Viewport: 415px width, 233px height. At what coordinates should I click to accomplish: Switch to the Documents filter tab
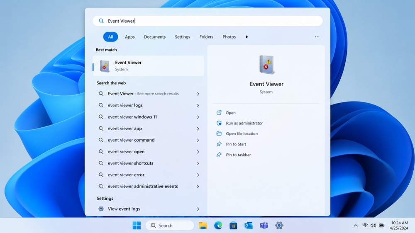tap(154, 37)
